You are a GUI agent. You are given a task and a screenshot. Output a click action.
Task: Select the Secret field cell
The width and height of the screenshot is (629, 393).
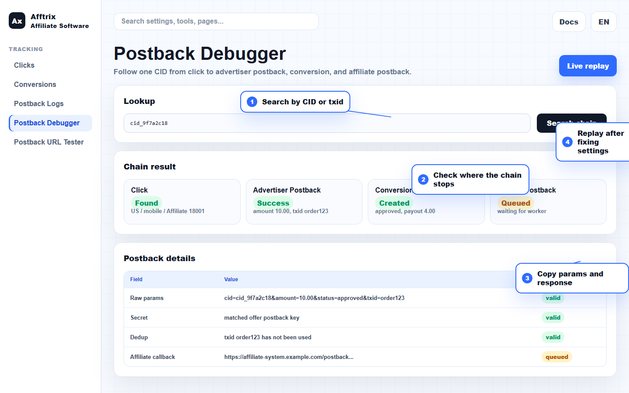pos(139,318)
